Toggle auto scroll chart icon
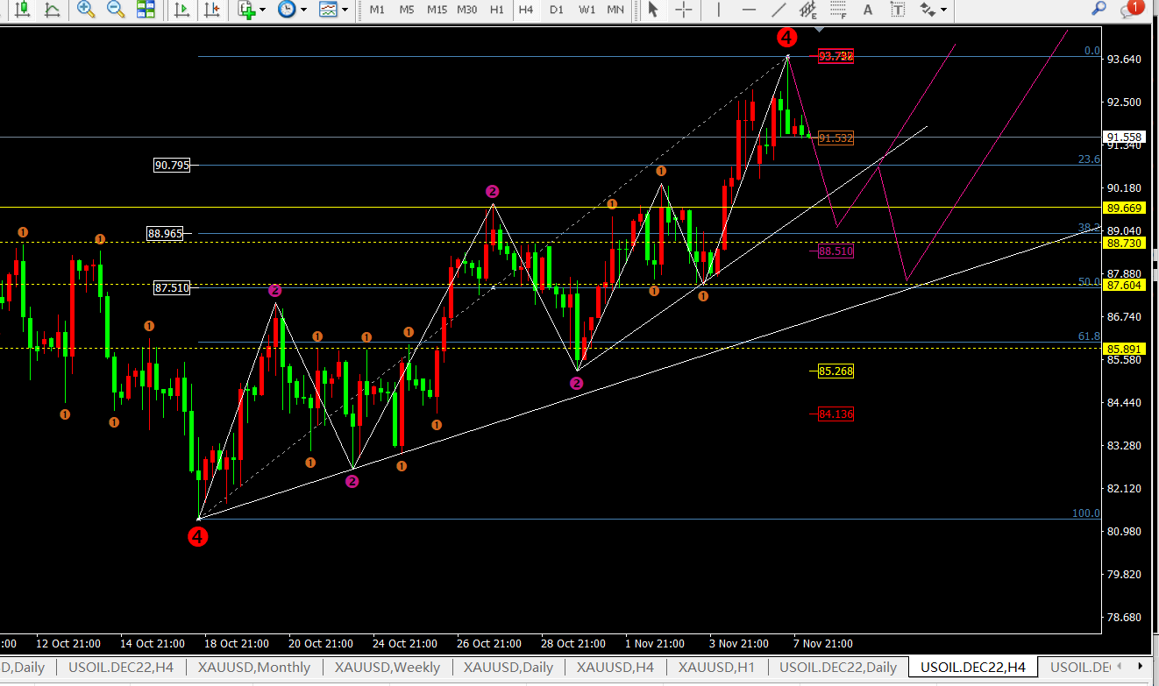Viewport: 1159px width, 686px height. tap(181, 10)
